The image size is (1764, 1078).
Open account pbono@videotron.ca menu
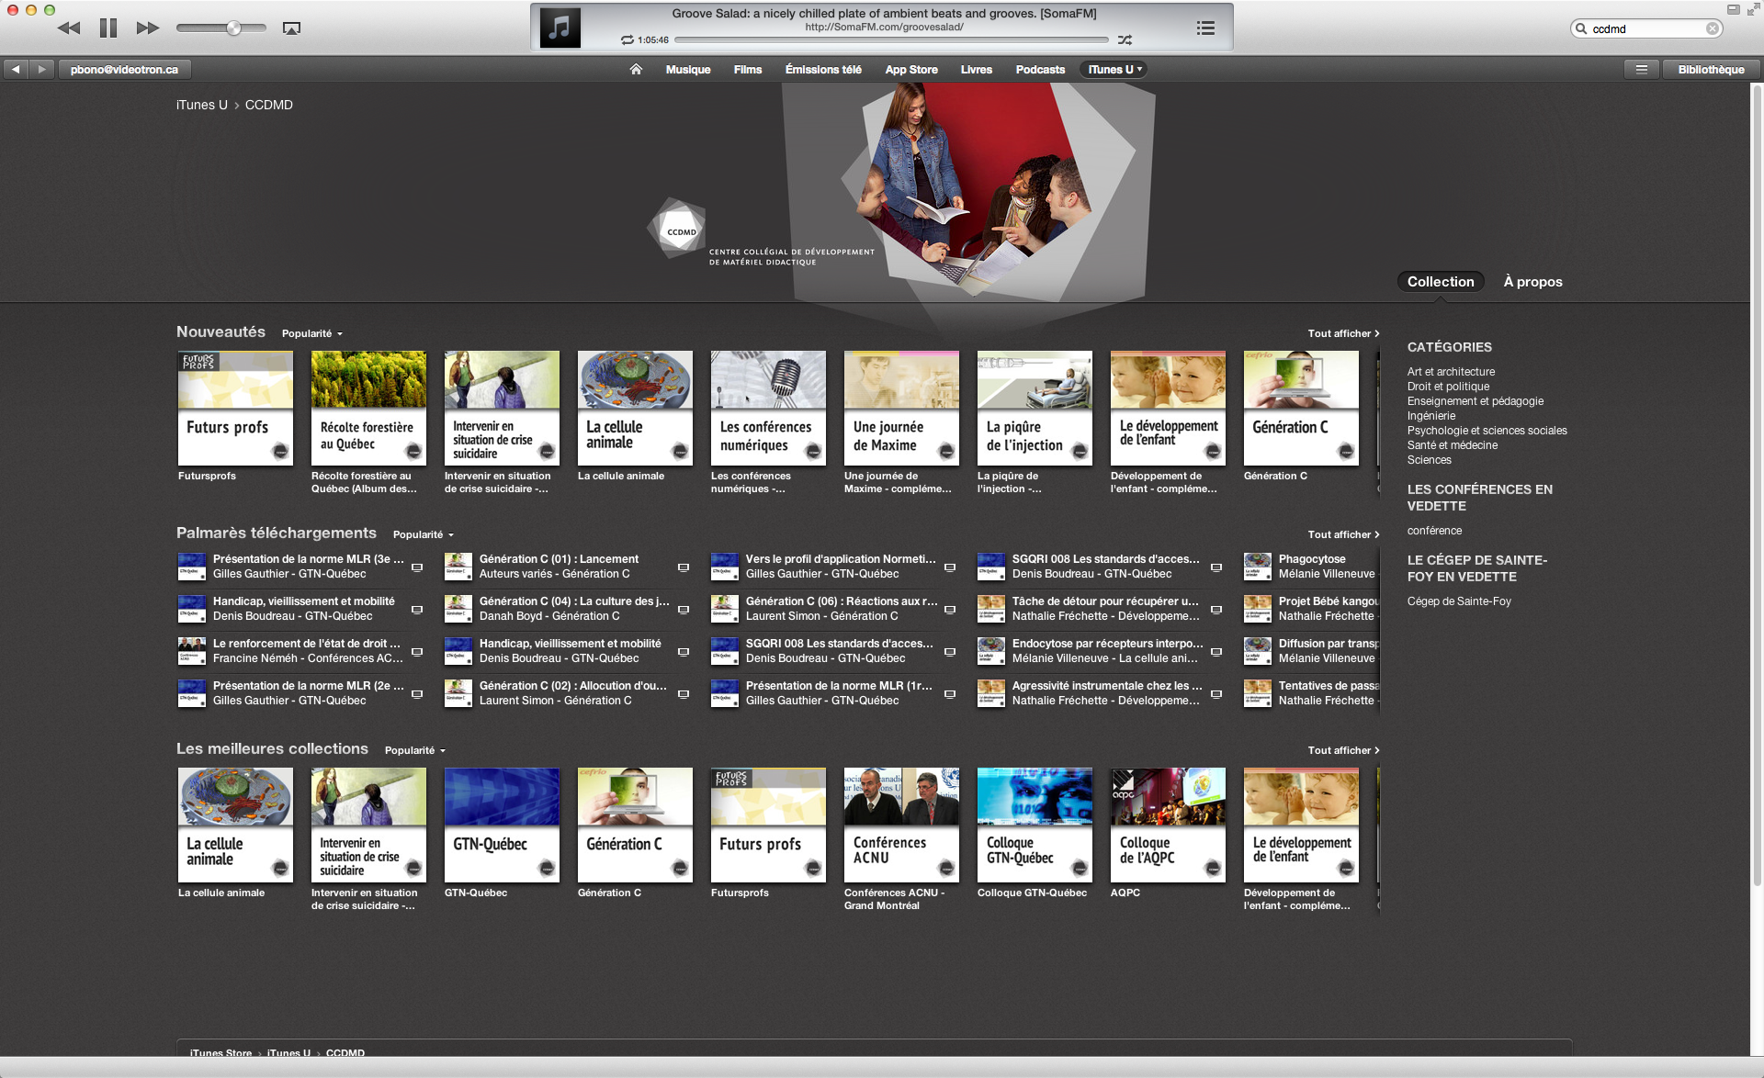pyautogui.click(x=124, y=69)
